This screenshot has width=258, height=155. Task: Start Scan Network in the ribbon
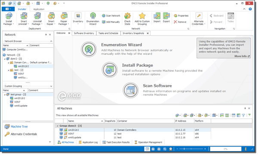(x=111, y=16)
